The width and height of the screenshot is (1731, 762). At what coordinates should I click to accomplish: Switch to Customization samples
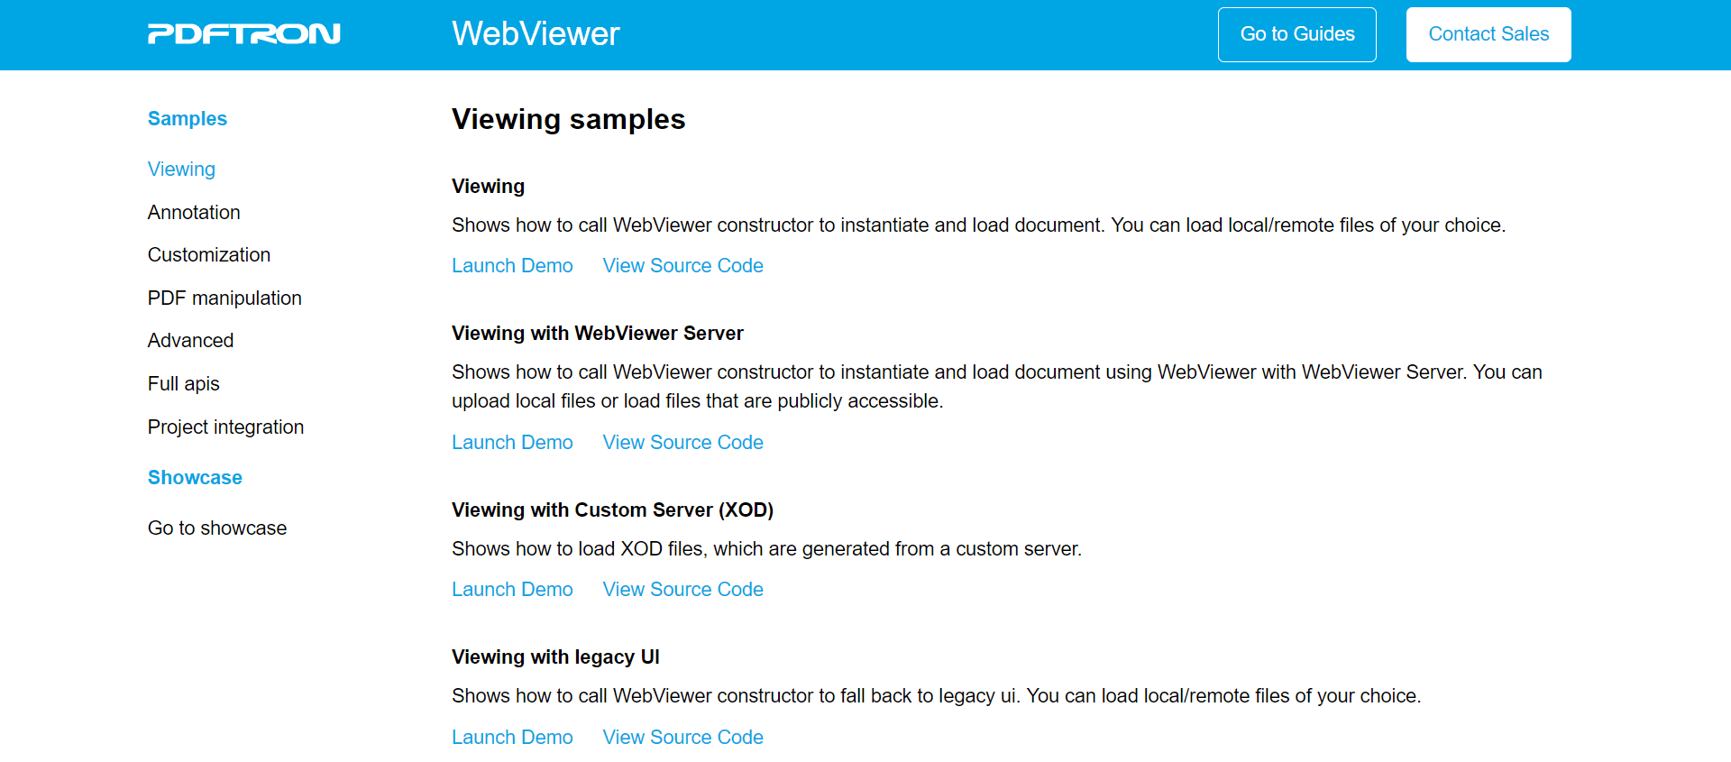(209, 255)
